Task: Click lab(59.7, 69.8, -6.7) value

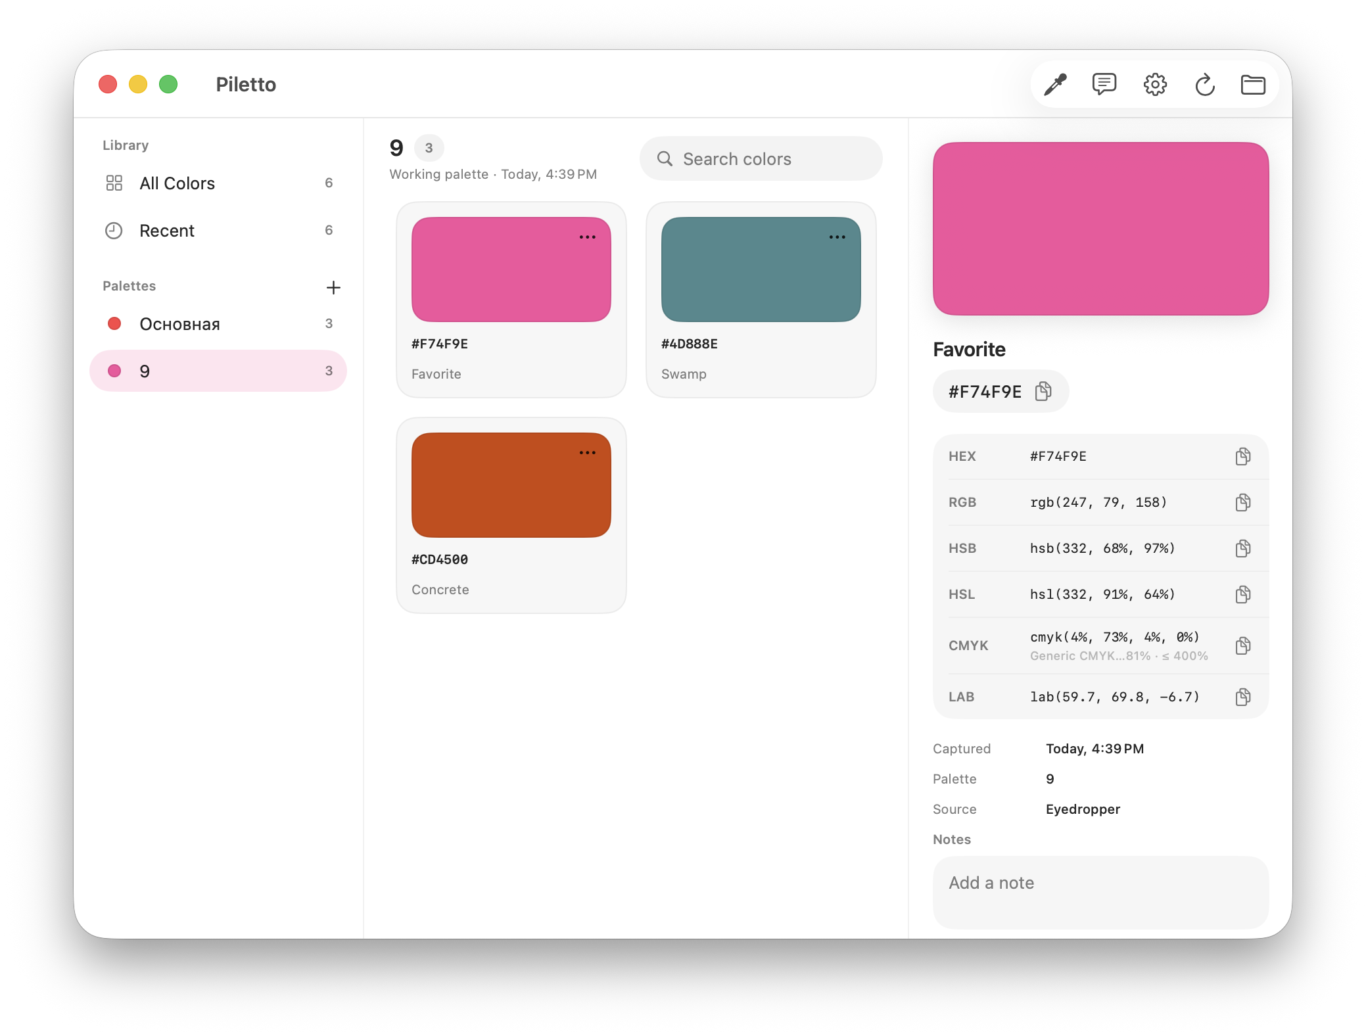Action: 1115,697
